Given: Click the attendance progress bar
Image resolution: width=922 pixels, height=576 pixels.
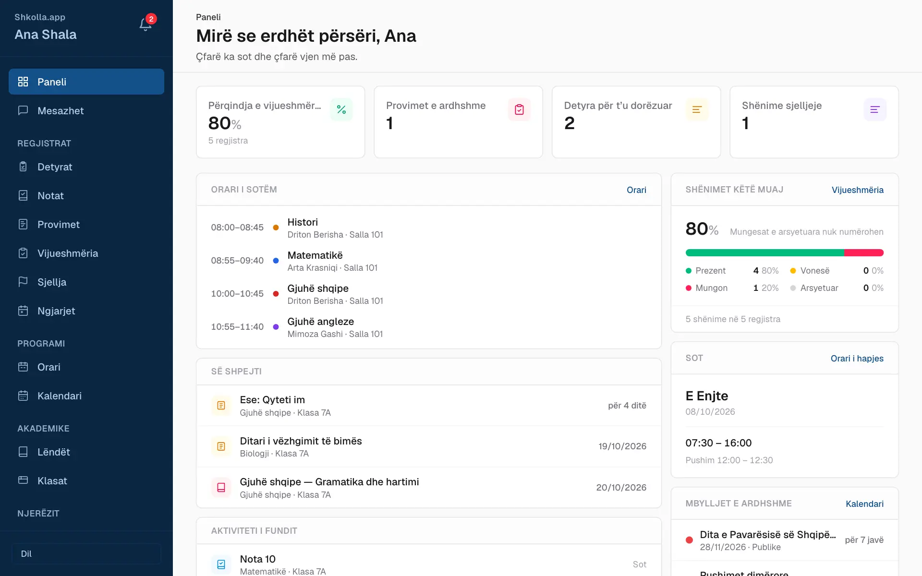Looking at the screenshot, I should click(784, 252).
